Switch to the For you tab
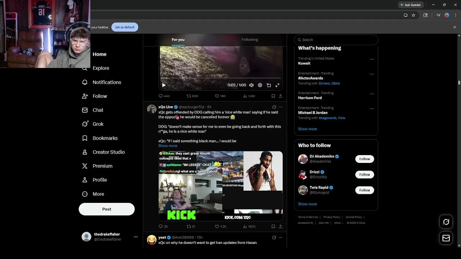Image resolution: width=461 pixels, height=259 pixels. tap(178, 40)
